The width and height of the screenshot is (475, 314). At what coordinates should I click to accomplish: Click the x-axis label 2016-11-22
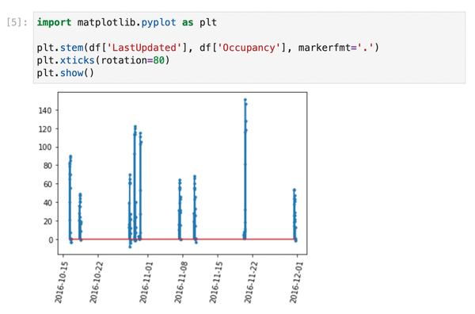point(251,281)
